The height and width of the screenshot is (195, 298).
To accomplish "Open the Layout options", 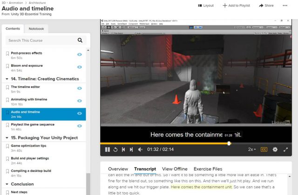I will [x=206, y=6].
